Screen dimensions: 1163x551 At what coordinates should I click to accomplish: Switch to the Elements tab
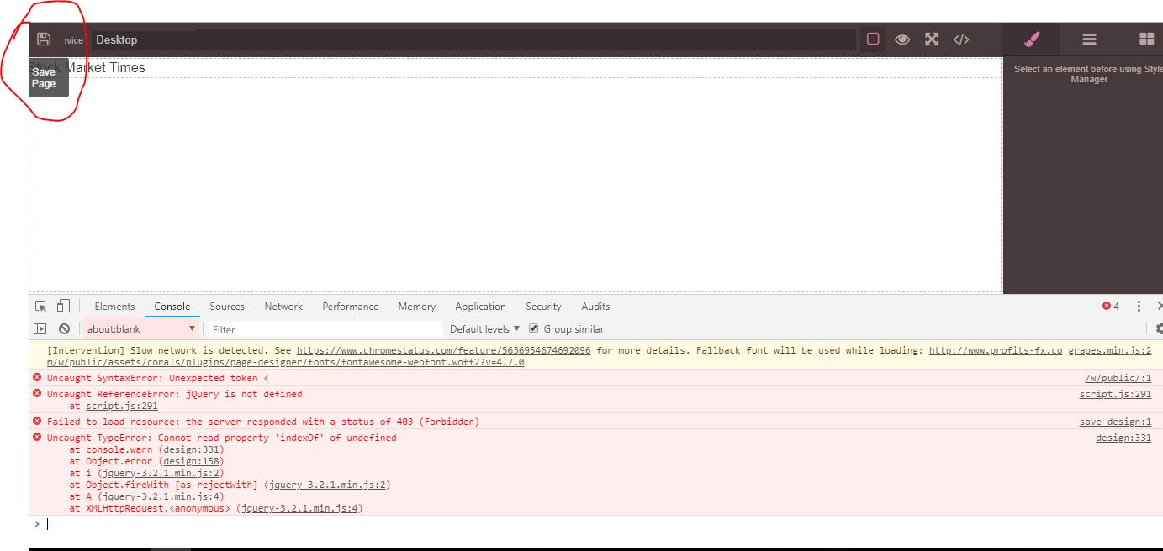[x=114, y=307]
